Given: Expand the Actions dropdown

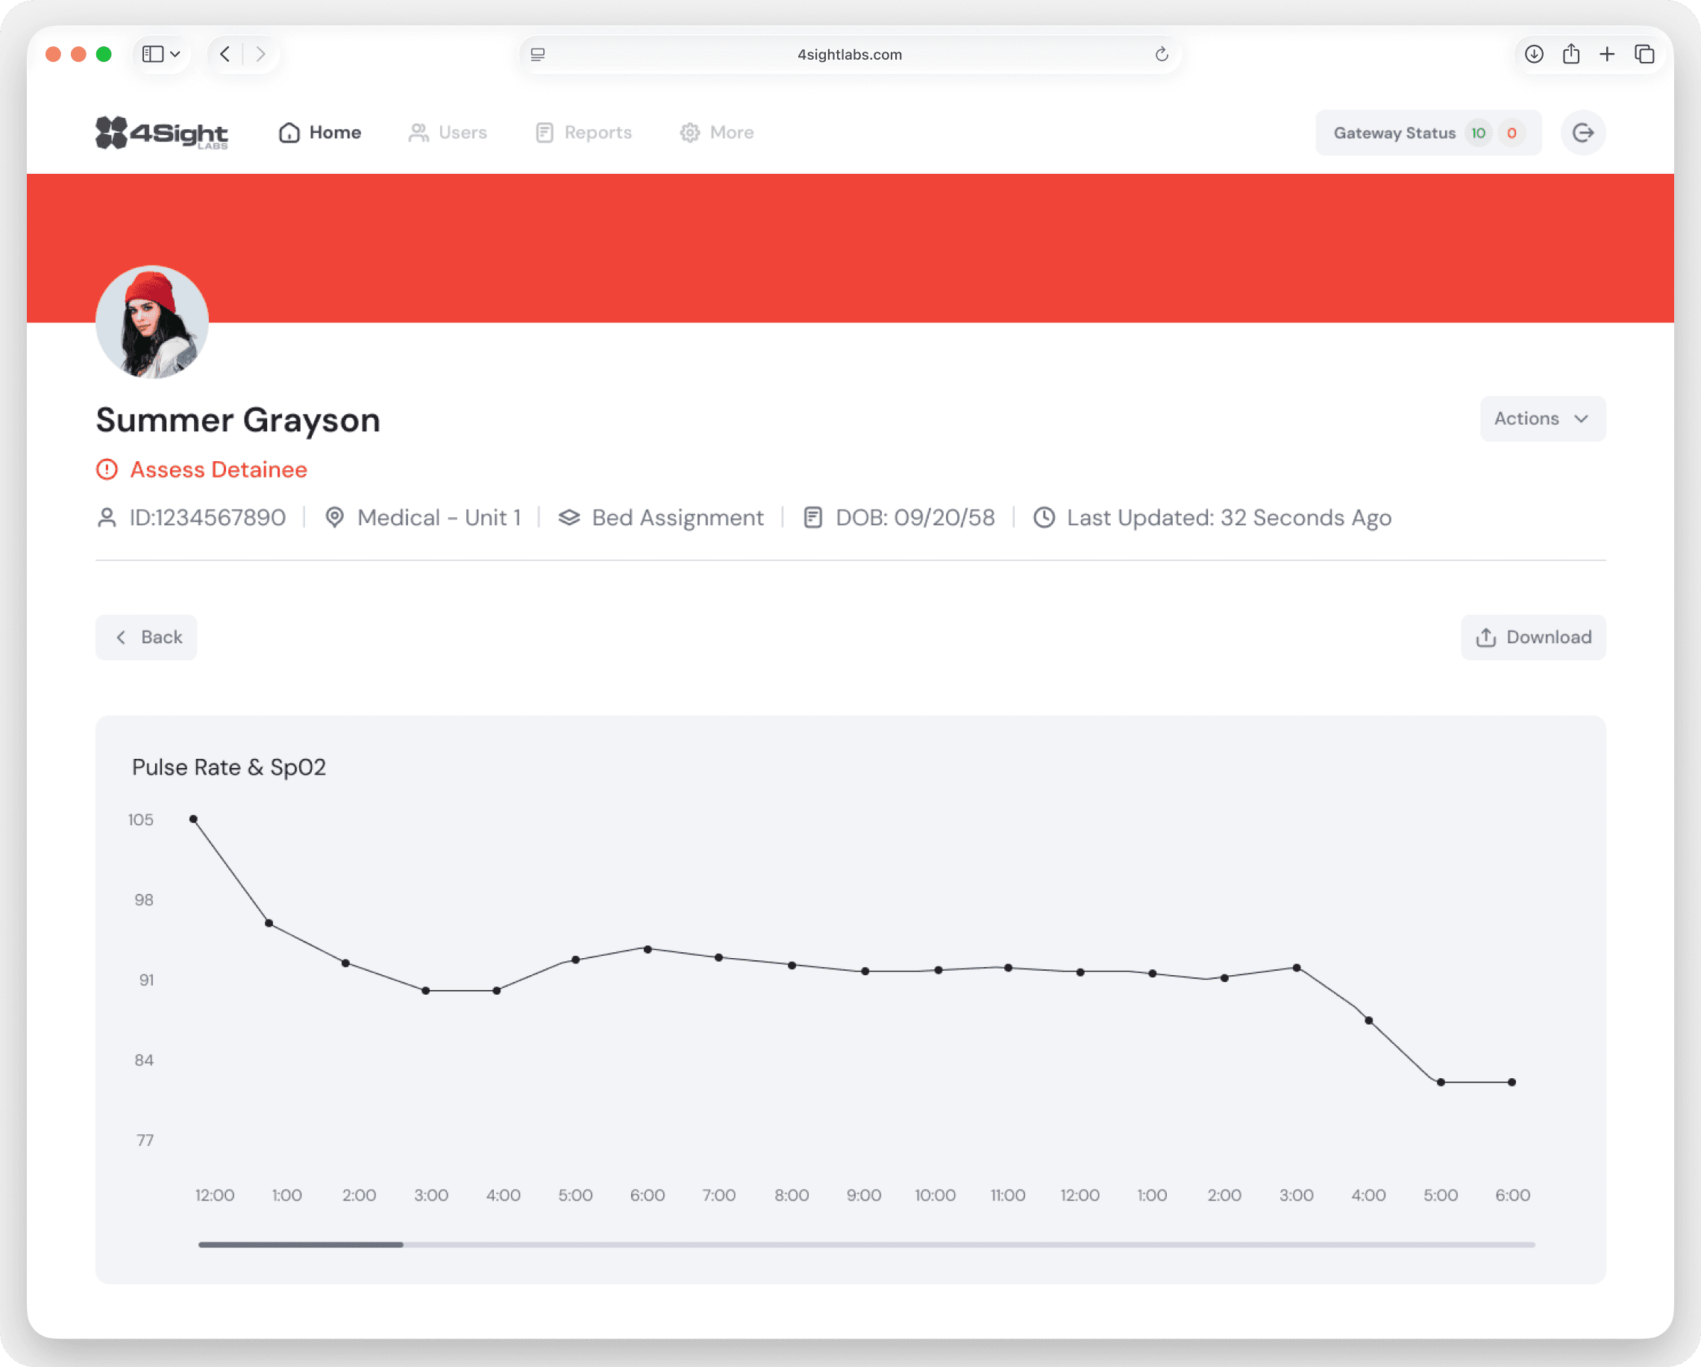Looking at the screenshot, I should (1541, 419).
